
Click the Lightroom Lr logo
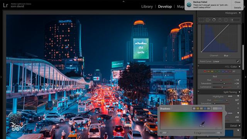5,5
